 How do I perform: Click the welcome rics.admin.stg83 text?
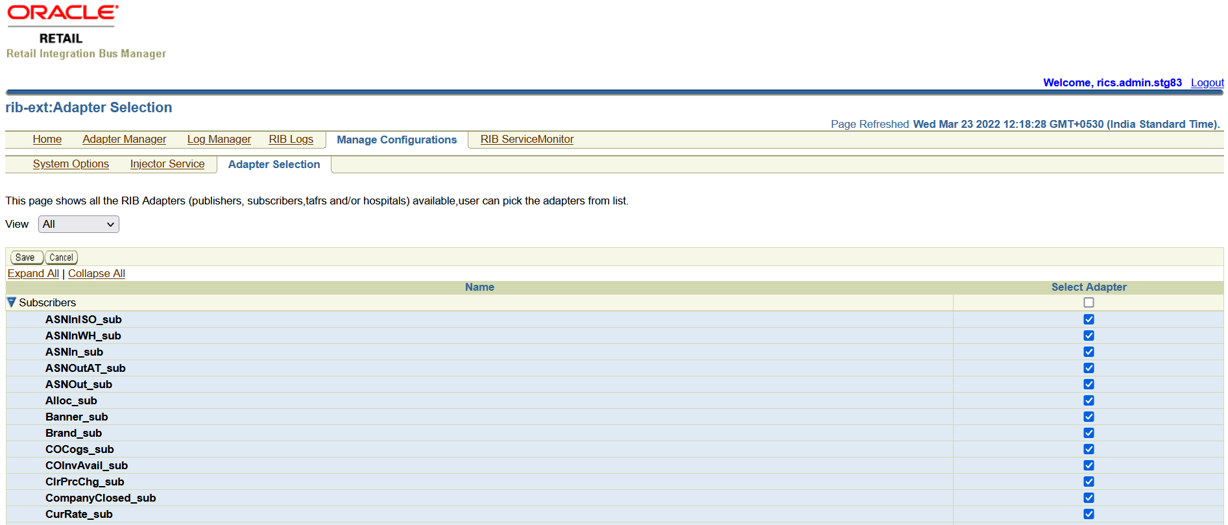pos(1113,83)
